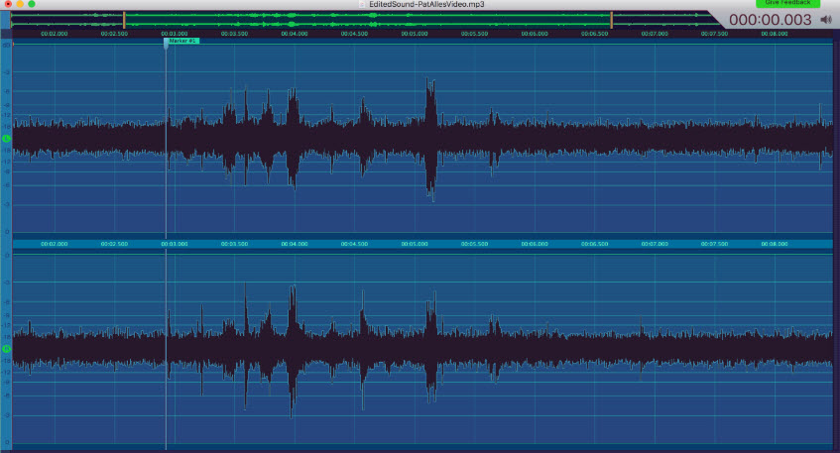Image resolution: width=840 pixels, height=453 pixels.
Task: Click 00:07.000 on the lower channel ruler
Action: (655, 244)
